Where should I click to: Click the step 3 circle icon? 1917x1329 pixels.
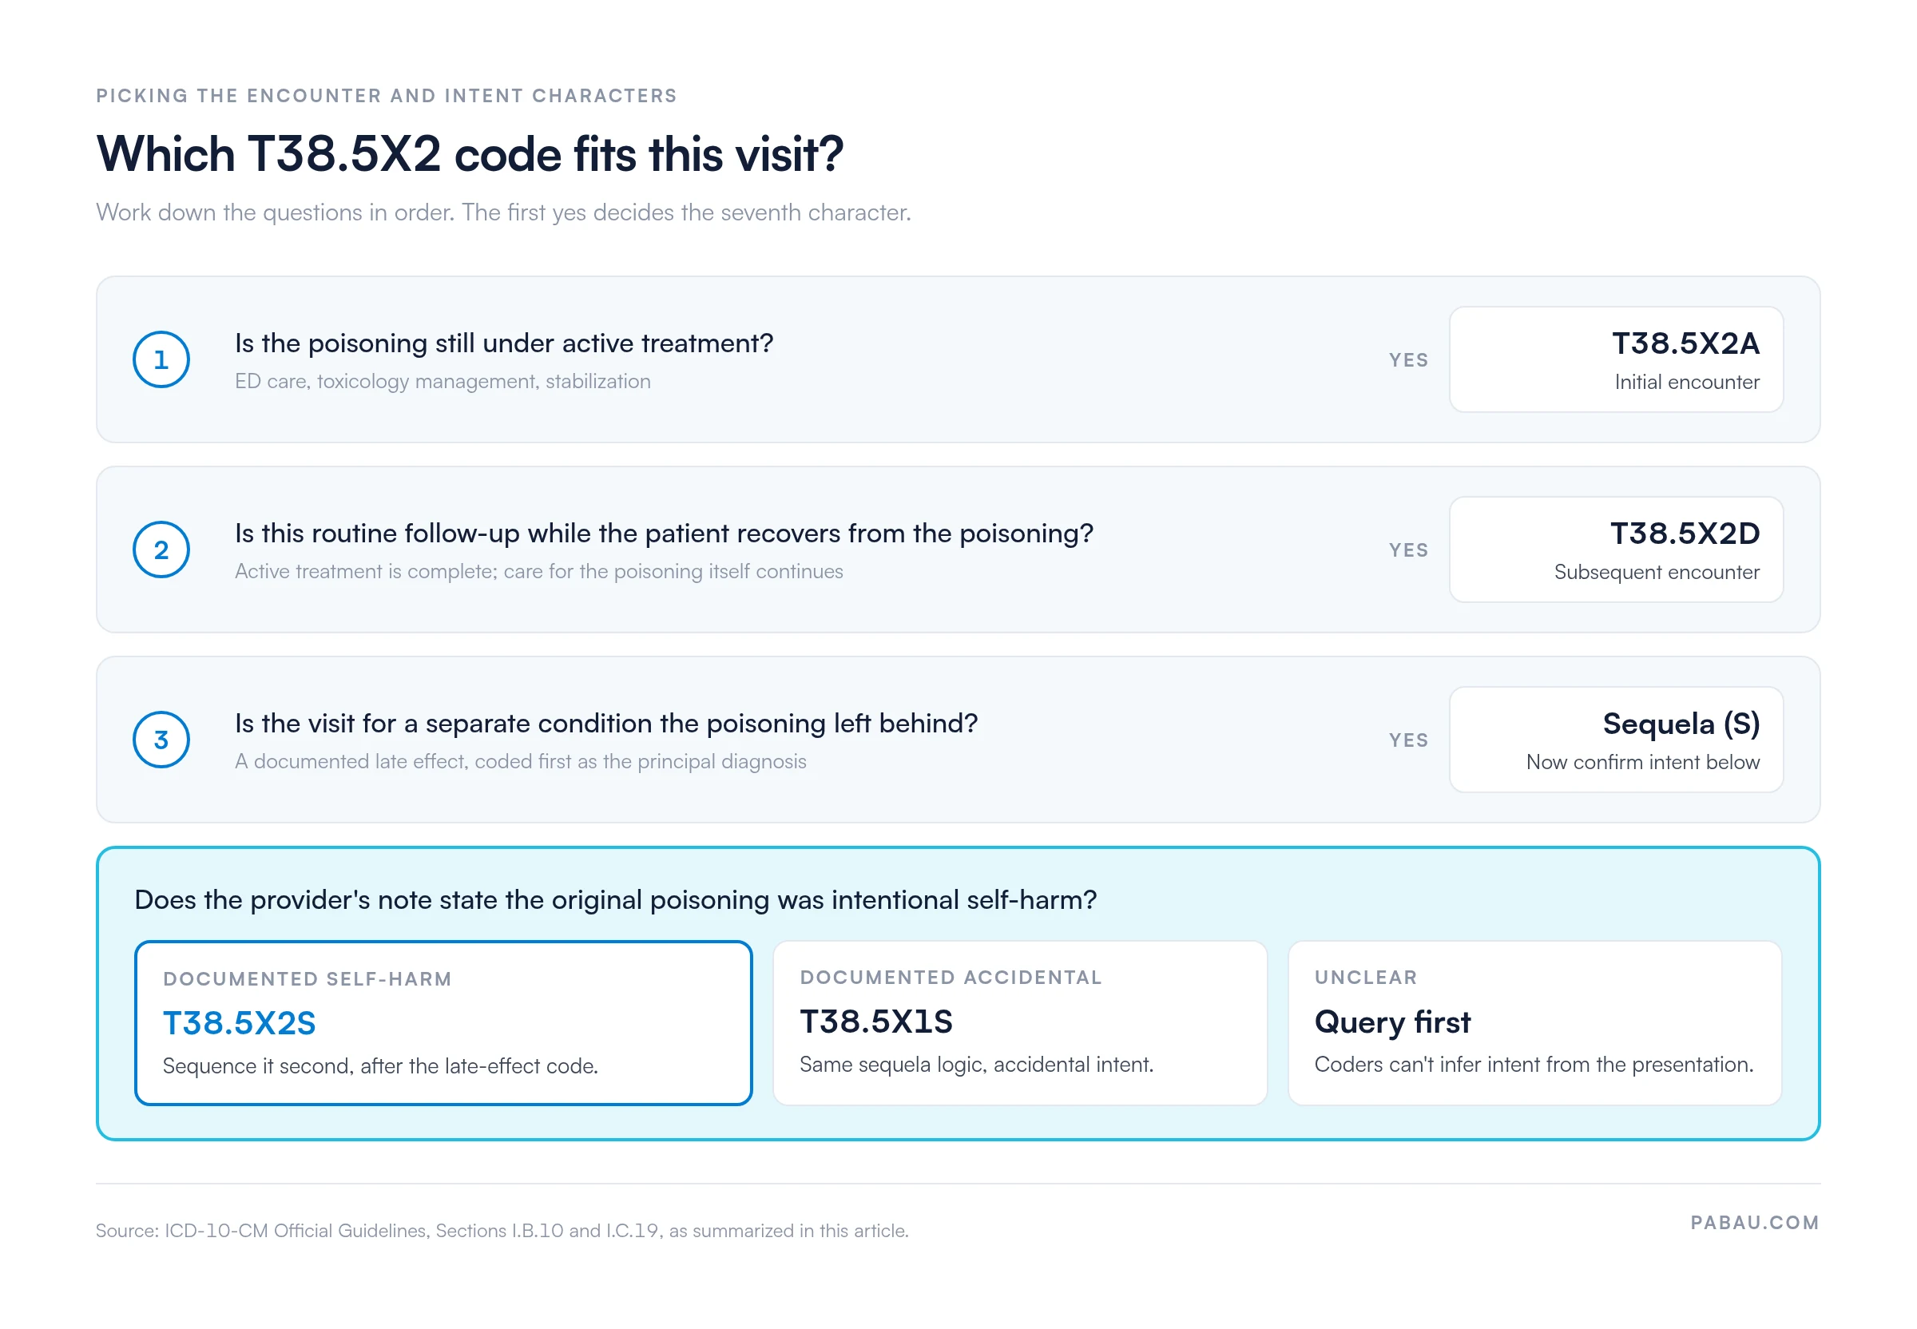coord(161,740)
